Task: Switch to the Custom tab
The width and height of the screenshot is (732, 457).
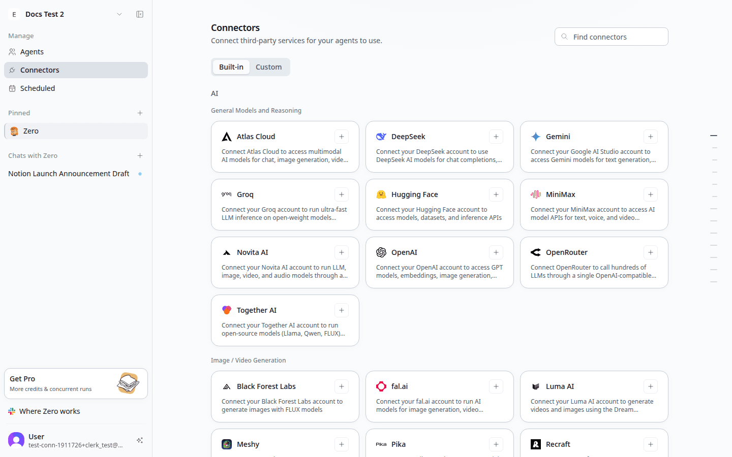Action: 268,67
